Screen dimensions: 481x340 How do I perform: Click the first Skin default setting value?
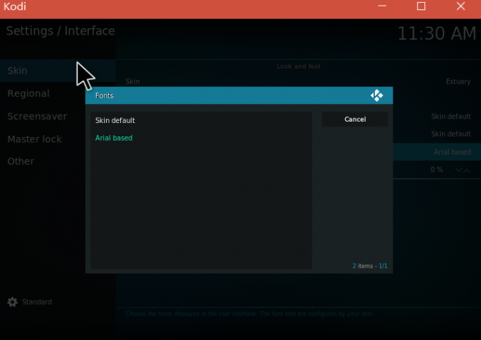pyautogui.click(x=451, y=116)
